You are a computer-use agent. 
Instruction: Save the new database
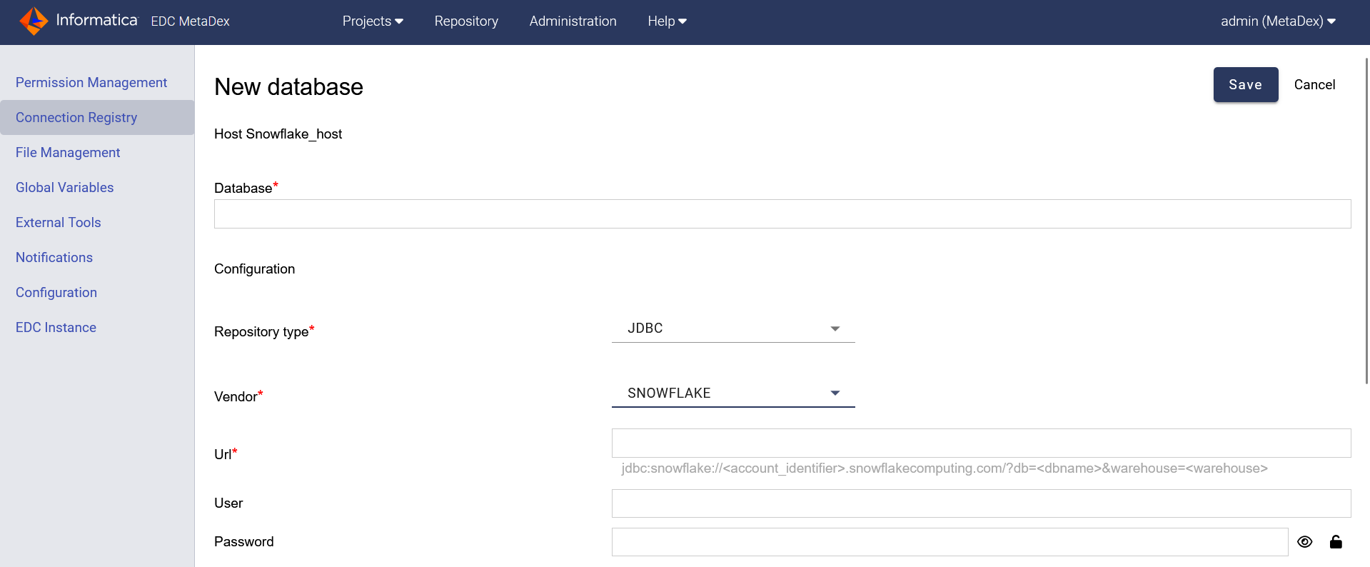pos(1246,85)
